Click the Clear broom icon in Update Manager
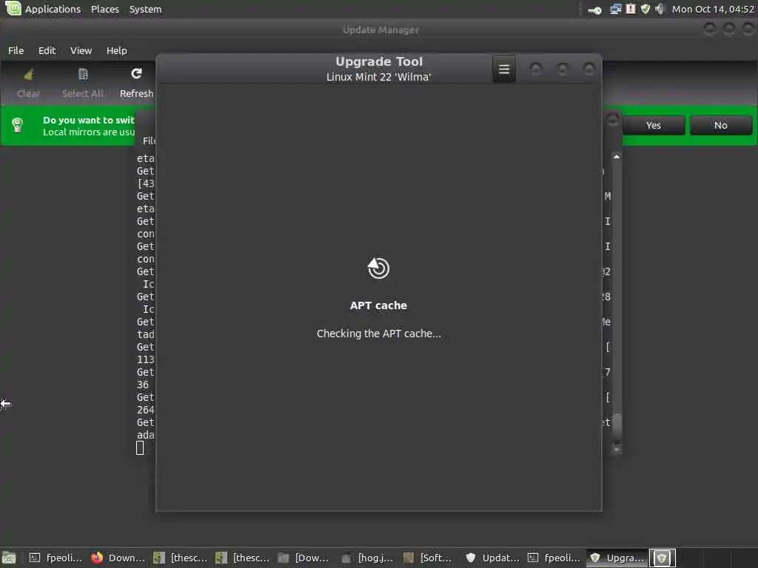The width and height of the screenshot is (758, 568). tap(29, 75)
